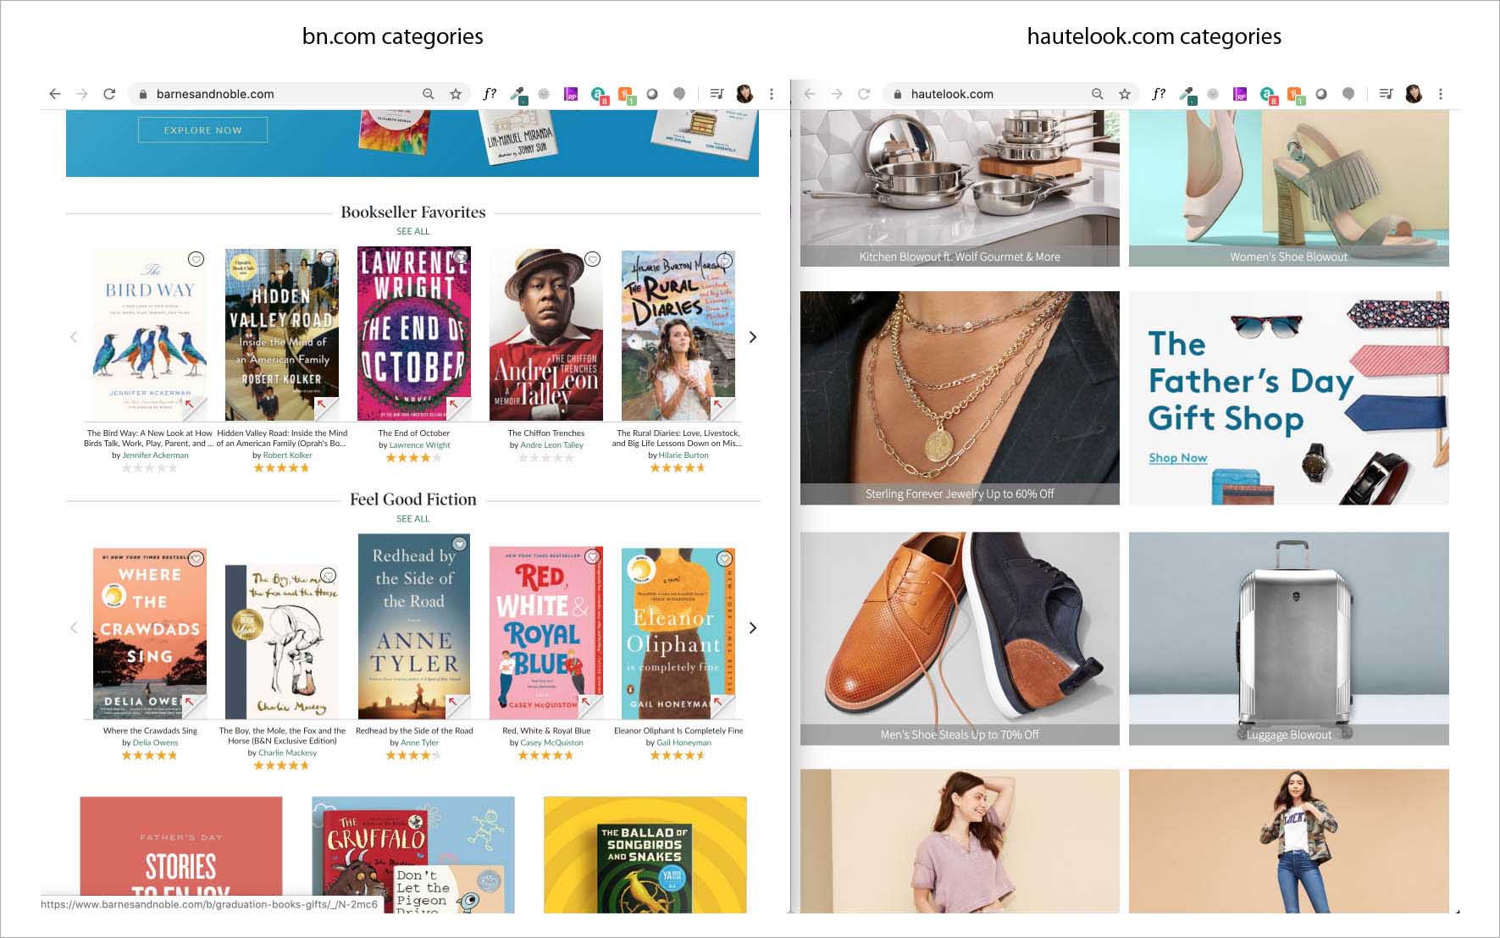The width and height of the screenshot is (1500, 938).
Task: Open author link Andre Leon Talley
Action: (x=551, y=445)
